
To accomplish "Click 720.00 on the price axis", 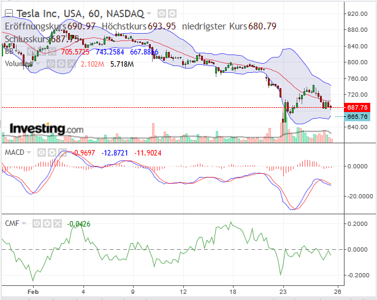I will pos(357,95).
